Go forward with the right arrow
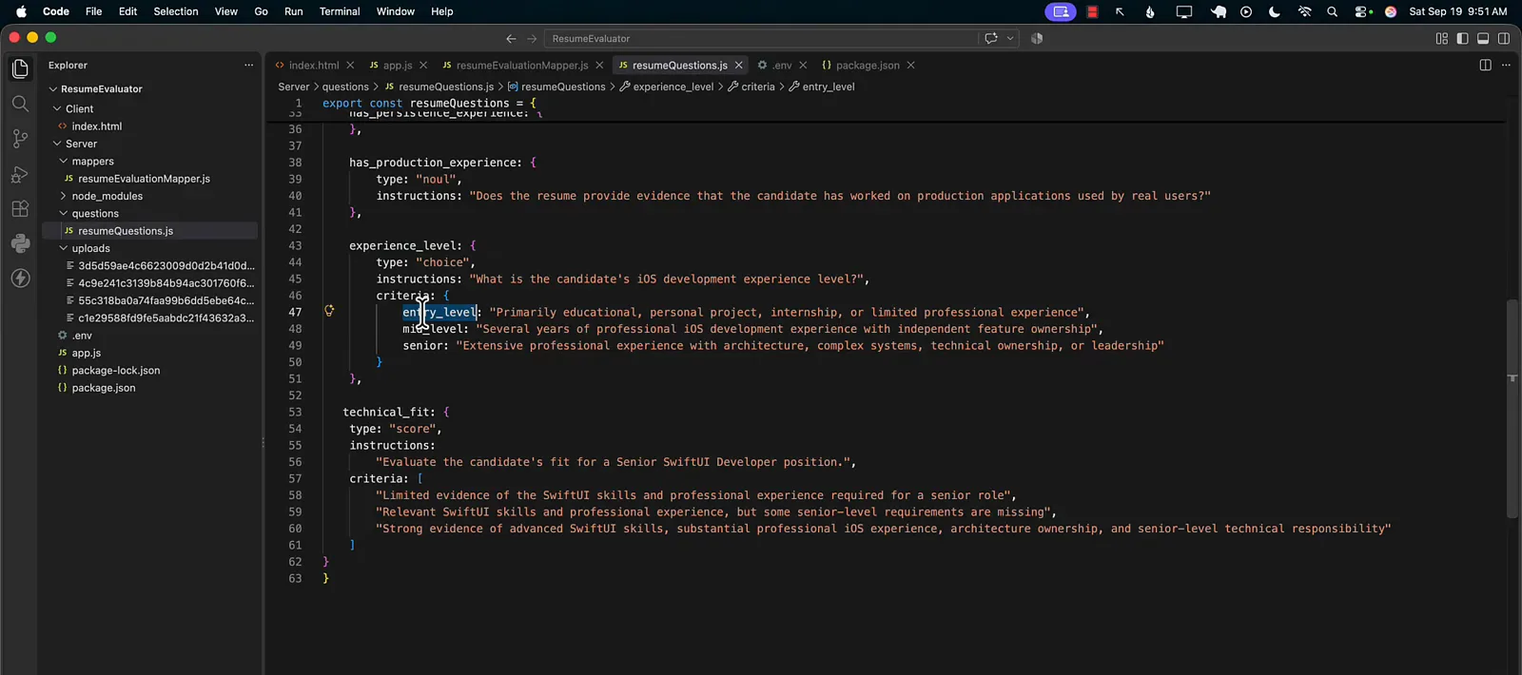Image resolution: width=1522 pixels, height=675 pixels. pos(532,38)
